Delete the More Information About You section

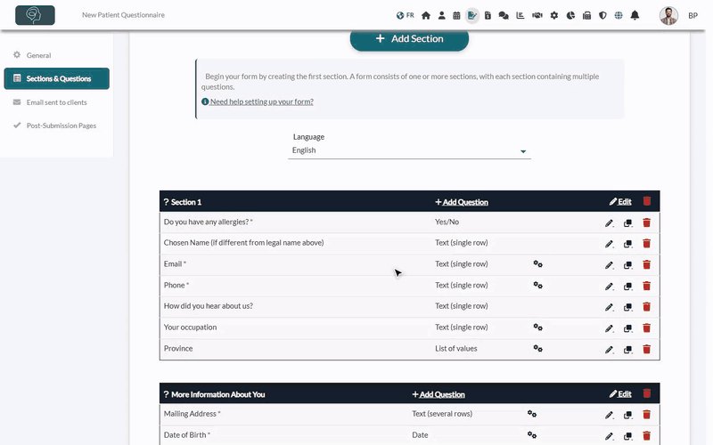[647, 393]
